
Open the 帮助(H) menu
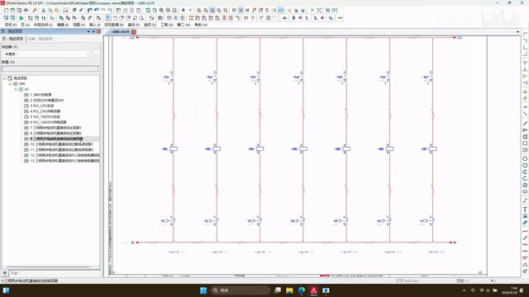pyautogui.click(x=201, y=25)
